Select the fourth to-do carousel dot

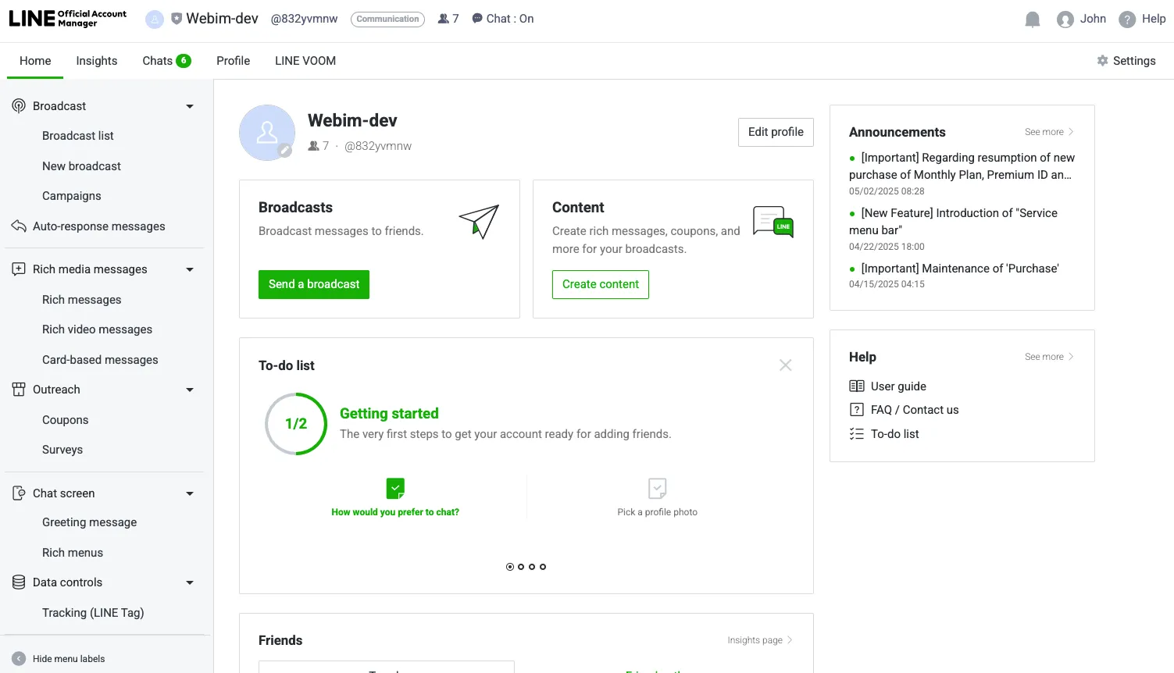(x=543, y=567)
